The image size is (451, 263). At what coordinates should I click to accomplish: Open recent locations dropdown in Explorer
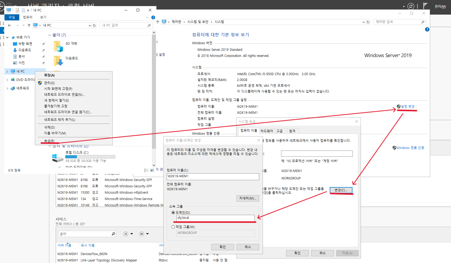[x=24, y=25]
